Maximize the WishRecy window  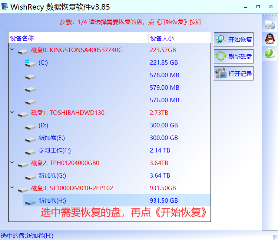[x=258, y=7]
